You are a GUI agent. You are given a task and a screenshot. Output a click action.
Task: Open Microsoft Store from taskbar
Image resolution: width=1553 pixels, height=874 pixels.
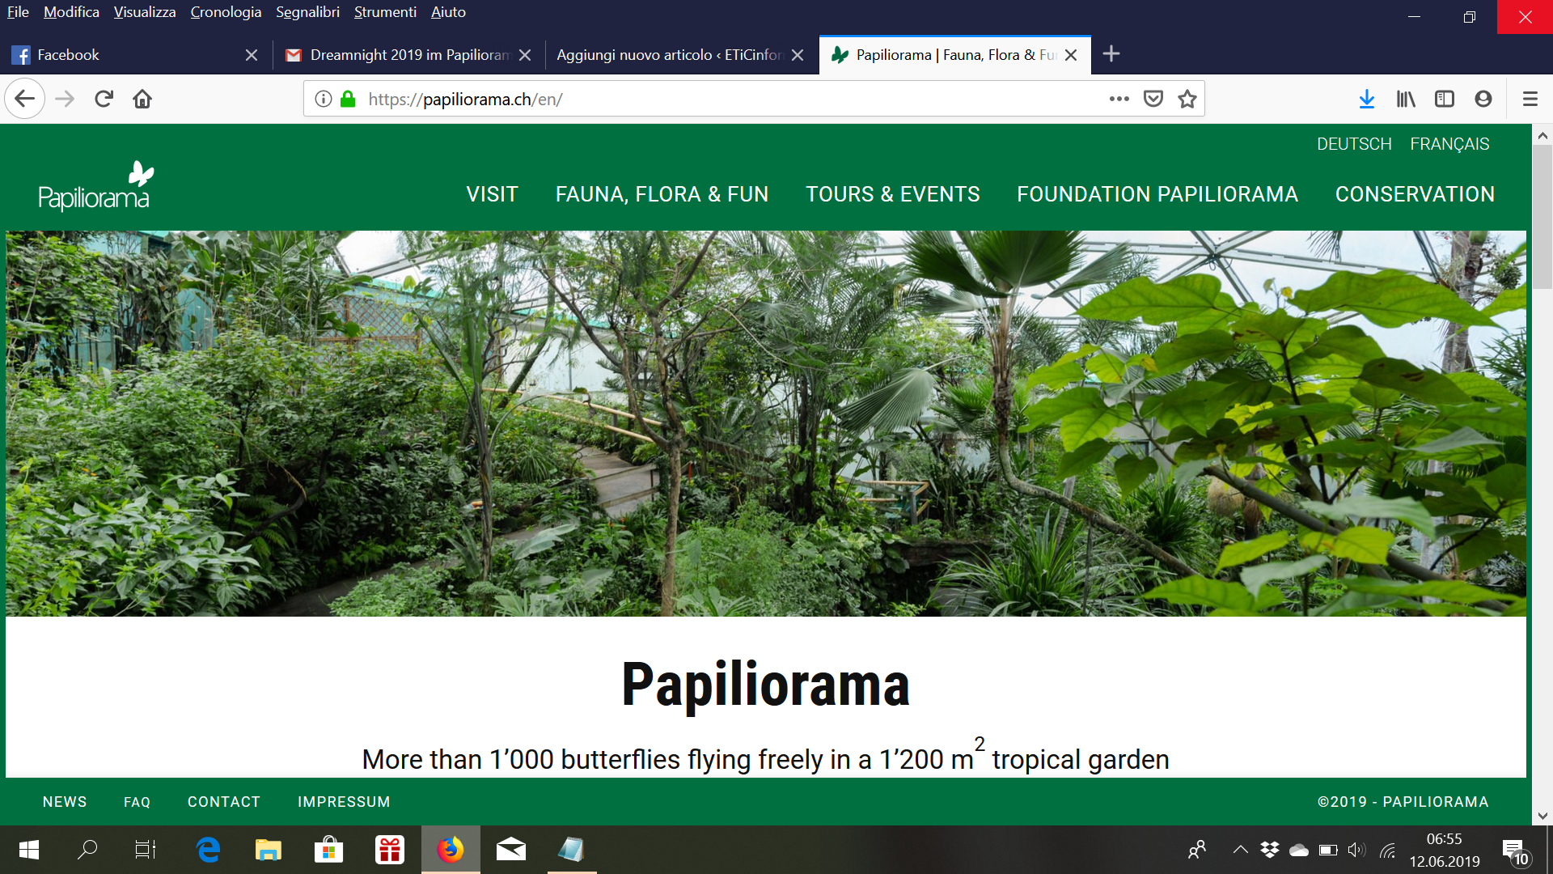coord(328,850)
